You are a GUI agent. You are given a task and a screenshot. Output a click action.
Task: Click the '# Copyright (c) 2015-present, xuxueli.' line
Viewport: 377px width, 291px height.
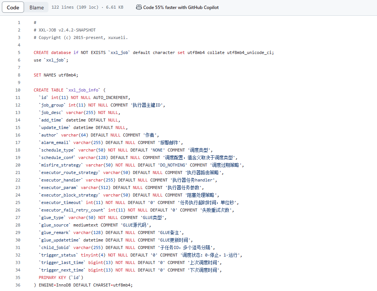[x=81, y=37]
